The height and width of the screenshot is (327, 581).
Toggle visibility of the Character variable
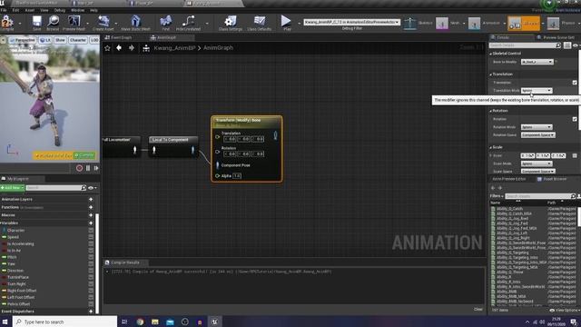[x=91, y=230]
